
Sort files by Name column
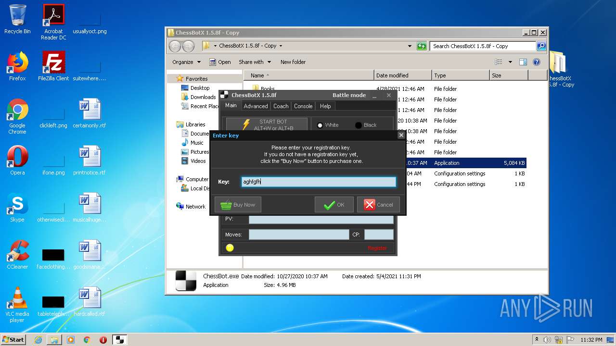(x=308, y=75)
